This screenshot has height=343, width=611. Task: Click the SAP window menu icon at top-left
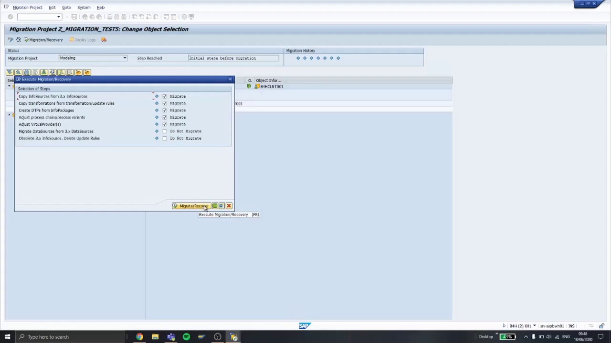(6, 7)
